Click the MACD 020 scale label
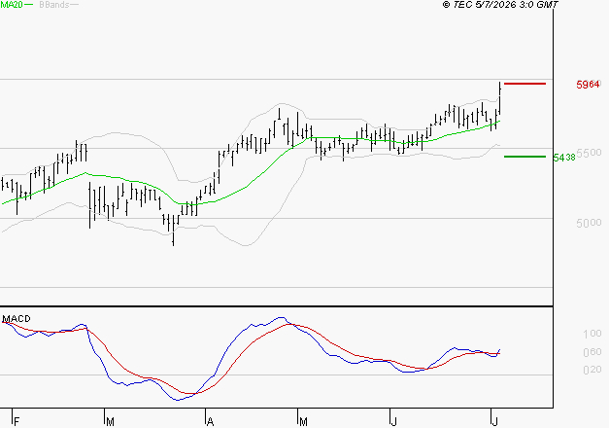Image resolution: width=609 pixels, height=428 pixels. tap(592, 370)
